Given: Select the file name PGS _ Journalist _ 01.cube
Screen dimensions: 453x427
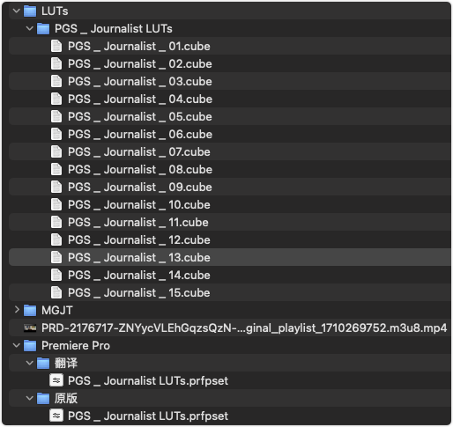Looking at the screenshot, I should click(x=139, y=47).
